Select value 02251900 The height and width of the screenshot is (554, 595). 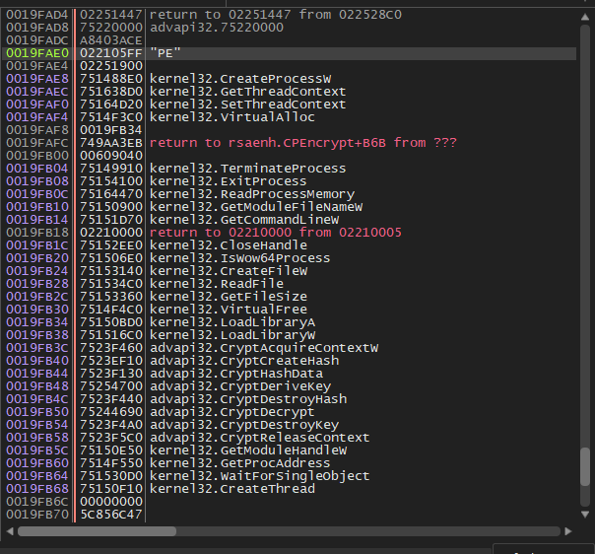point(110,66)
